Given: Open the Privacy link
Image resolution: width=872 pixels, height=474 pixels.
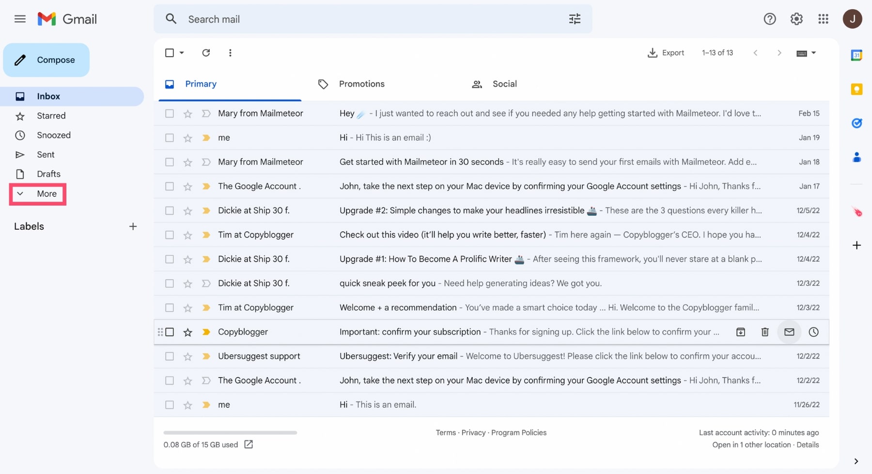Looking at the screenshot, I should coord(473,432).
